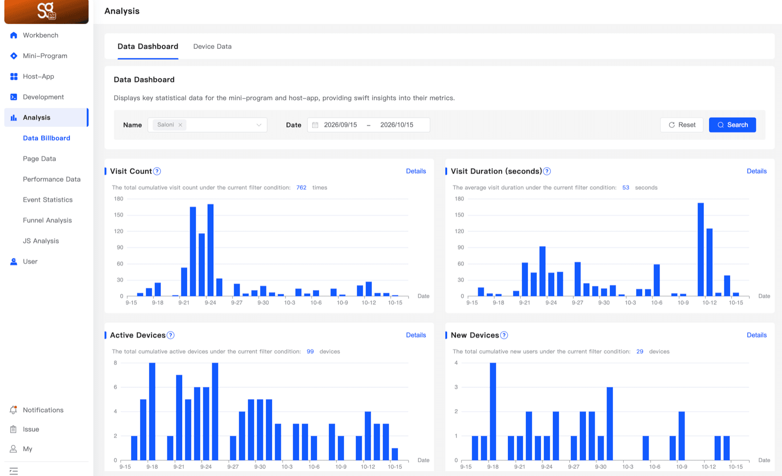Viewport: 782px width, 476px height.
Task: Click the 762 visit count value
Action: click(x=301, y=187)
